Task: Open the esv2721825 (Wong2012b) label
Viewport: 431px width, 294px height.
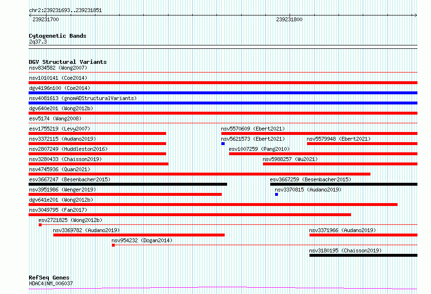Action: tap(70, 220)
